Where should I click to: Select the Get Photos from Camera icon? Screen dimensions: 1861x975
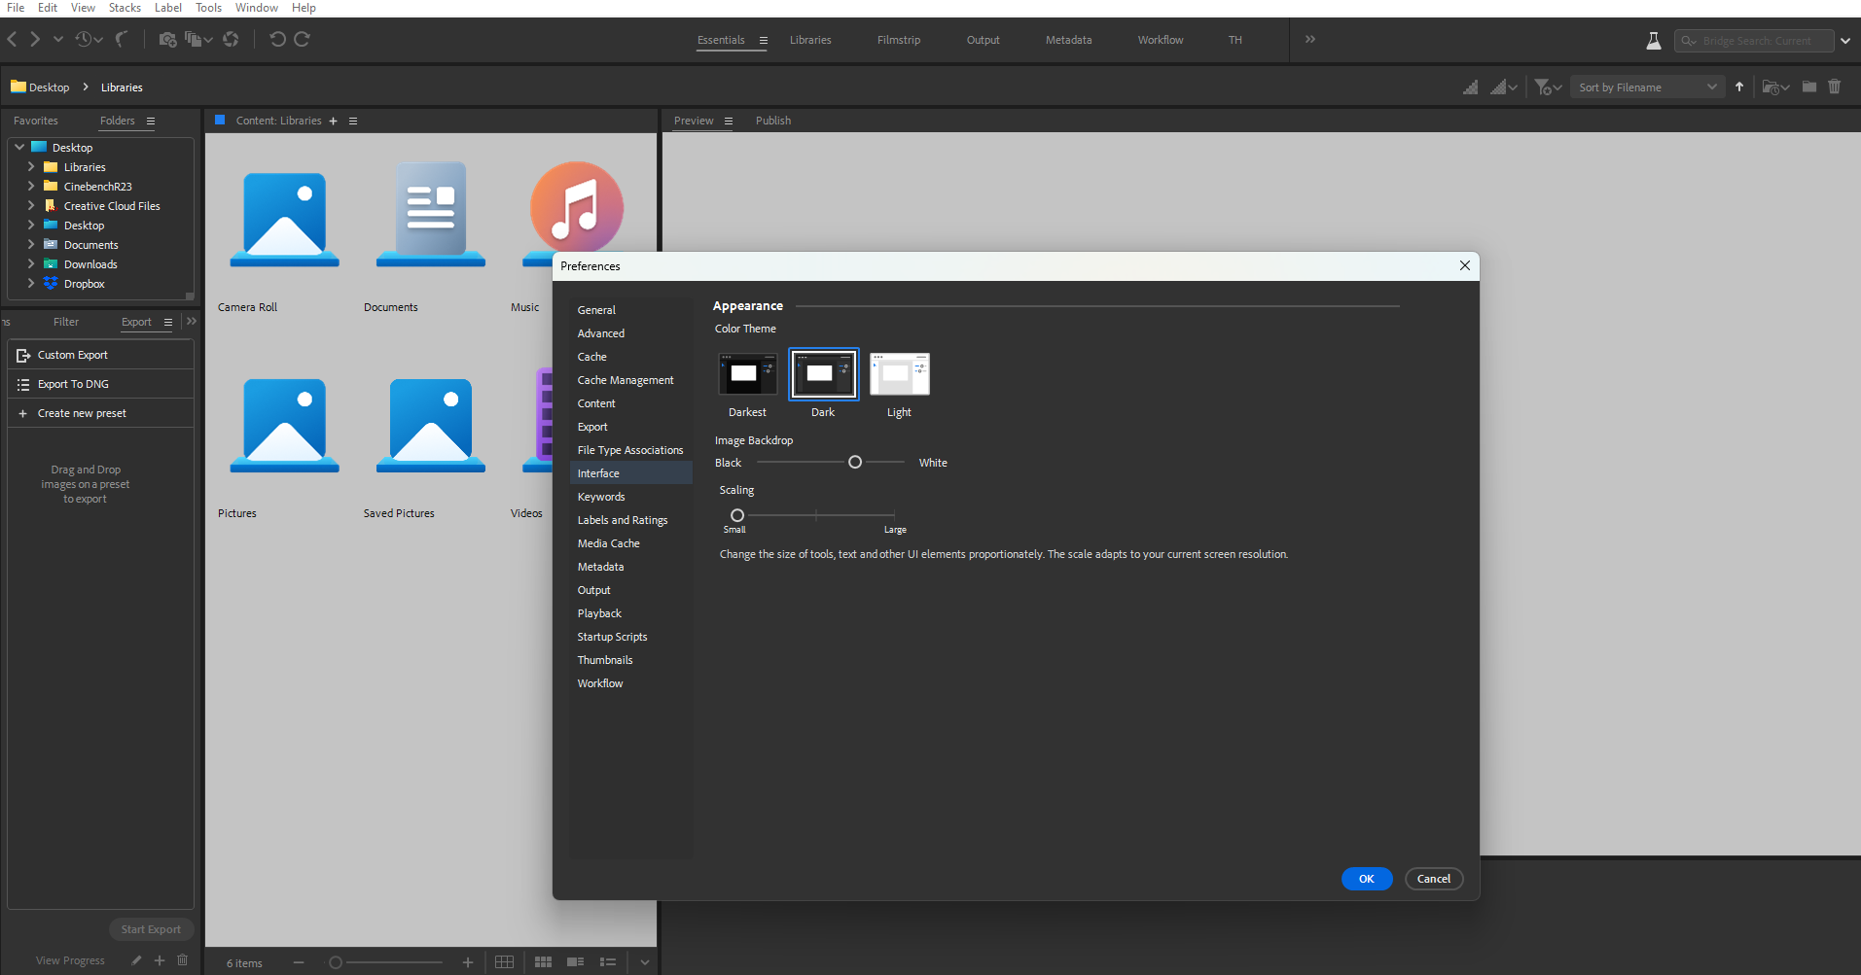point(167,39)
